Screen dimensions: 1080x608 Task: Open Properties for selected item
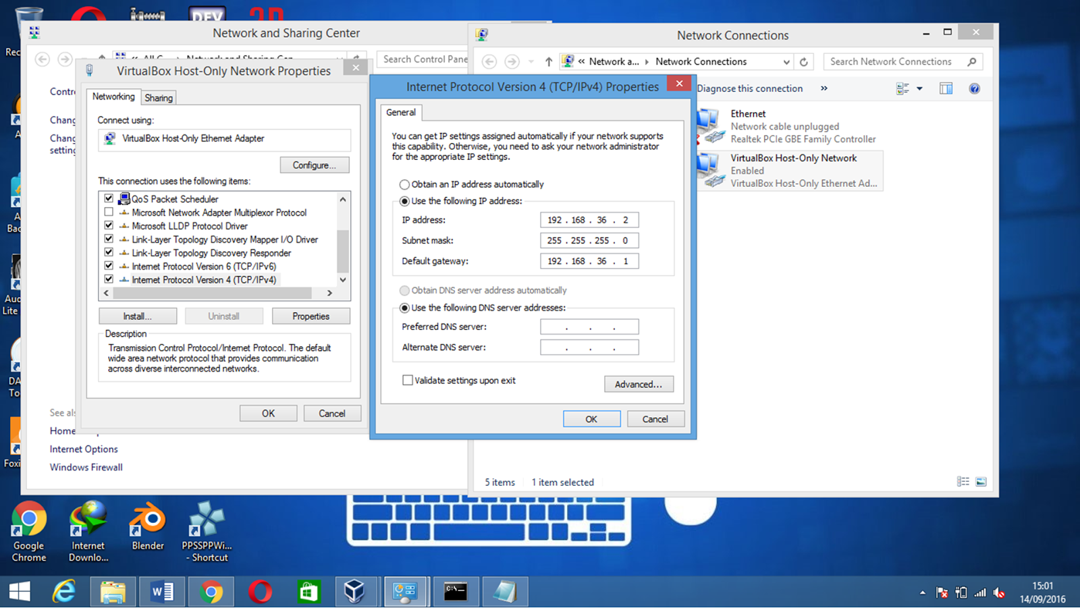[311, 316]
